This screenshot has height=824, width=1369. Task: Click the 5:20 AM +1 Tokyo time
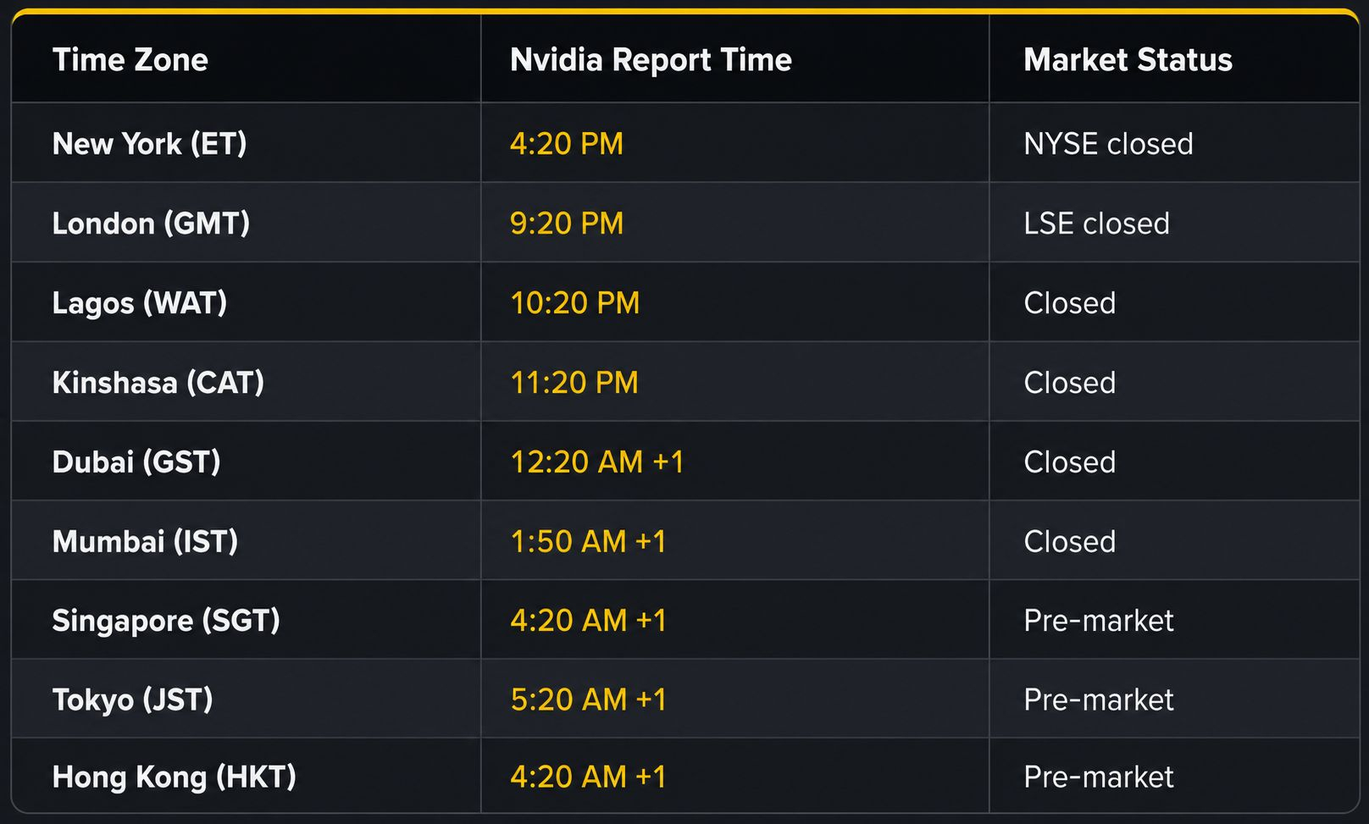(x=588, y=700)
